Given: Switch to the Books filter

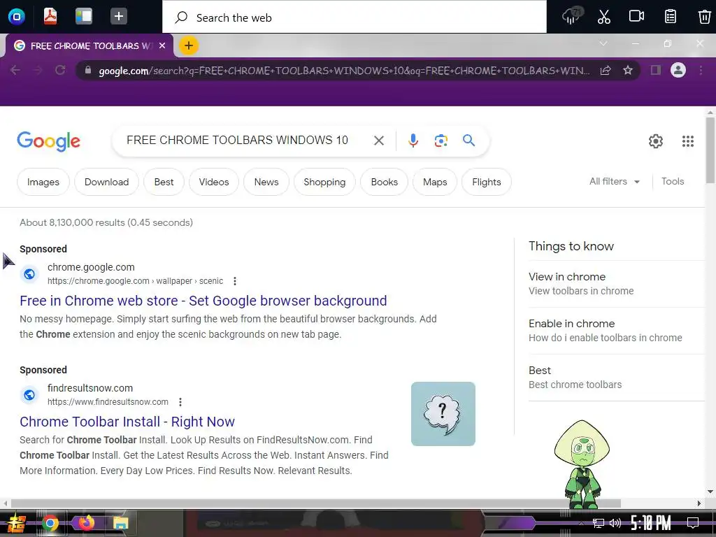Looking at the screenshot, I should point(384,182).
